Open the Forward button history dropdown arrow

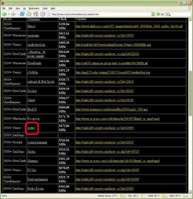pos(18,14)
